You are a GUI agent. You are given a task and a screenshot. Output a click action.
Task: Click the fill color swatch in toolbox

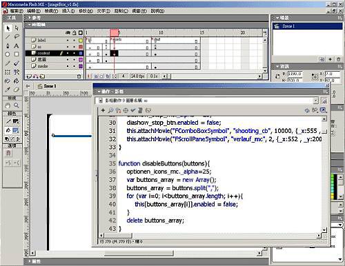click(16, 131)
